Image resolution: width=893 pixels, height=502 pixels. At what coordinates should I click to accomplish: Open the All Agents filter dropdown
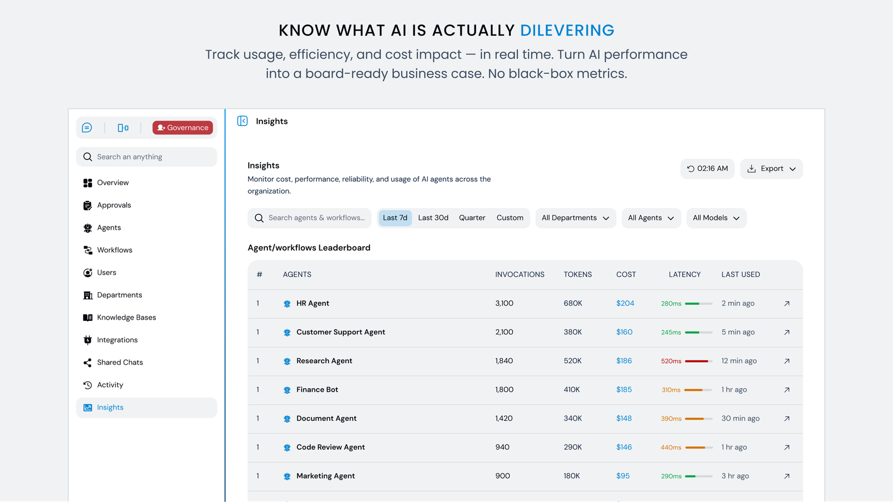point(651,218)
